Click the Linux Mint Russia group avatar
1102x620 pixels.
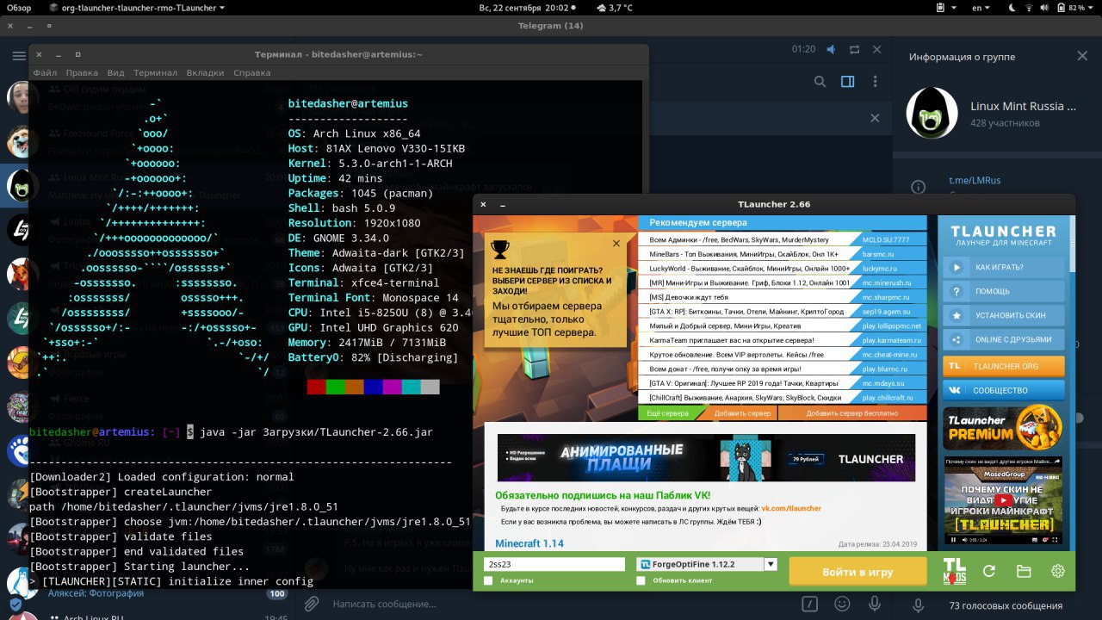932,114
